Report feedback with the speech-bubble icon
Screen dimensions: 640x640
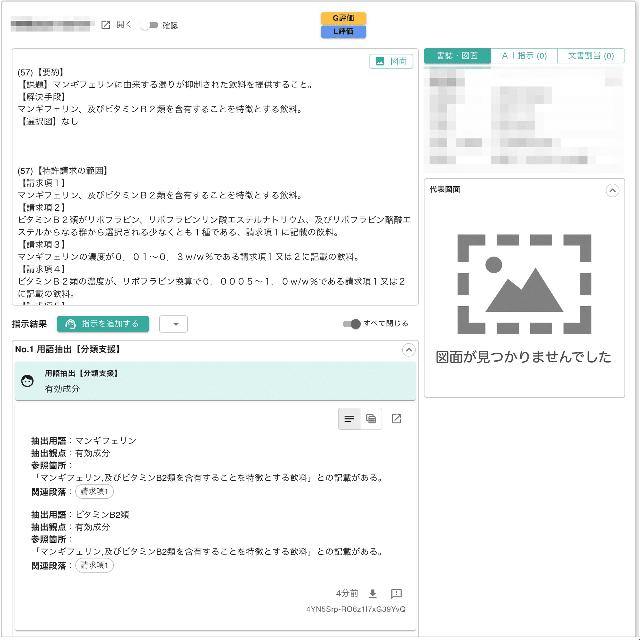[396, 593]
